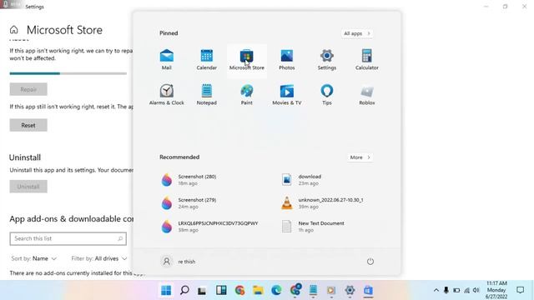The height and width of the screenshot is (300, 534).
Task: Click the Repair button in Settings
Action: click(x=28, y=89)
